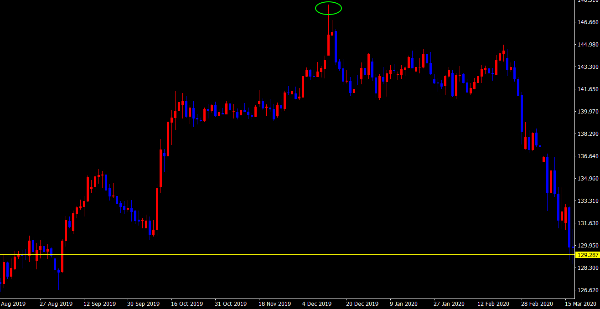This screenshot has height=309, width=600.
Task: Click the 12 Feb 2020 date label
Action: coord(493,304)
